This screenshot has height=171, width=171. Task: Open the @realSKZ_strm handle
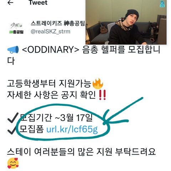(51, 32)
